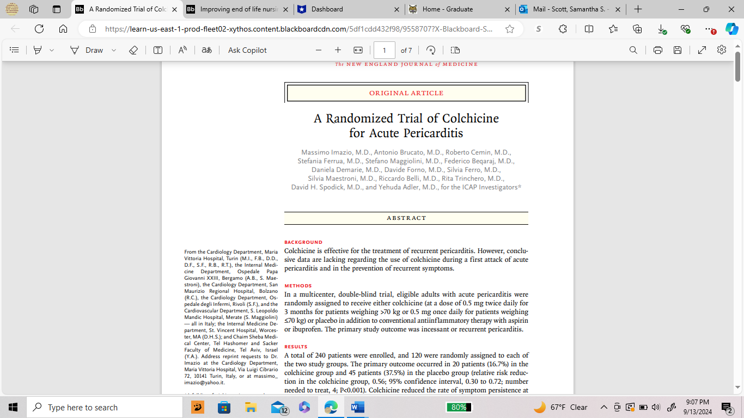The height and width of the screenshot is (418, 744).
Task: Choose the Add text tool
Action: pos(158,50)
